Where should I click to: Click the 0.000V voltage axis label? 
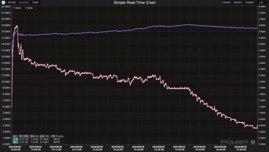point(6,144)
